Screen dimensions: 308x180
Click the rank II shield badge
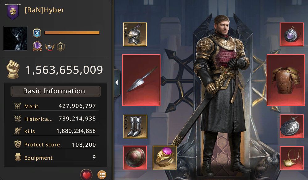60,47
